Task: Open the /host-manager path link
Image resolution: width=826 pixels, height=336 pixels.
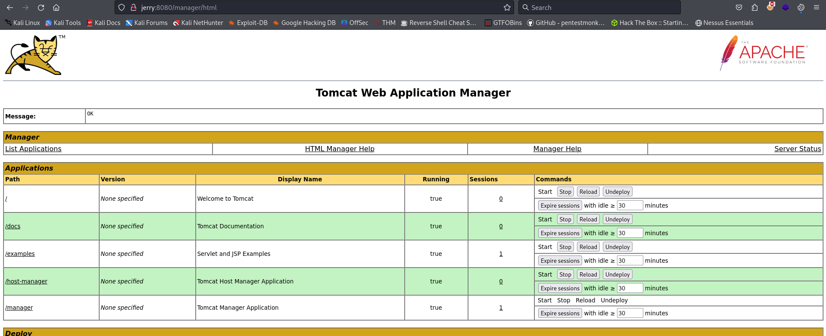Action: [26, 281]
